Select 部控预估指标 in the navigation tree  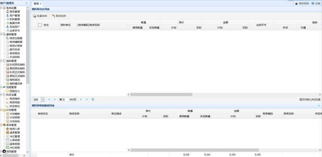click(x=17, y=68)
